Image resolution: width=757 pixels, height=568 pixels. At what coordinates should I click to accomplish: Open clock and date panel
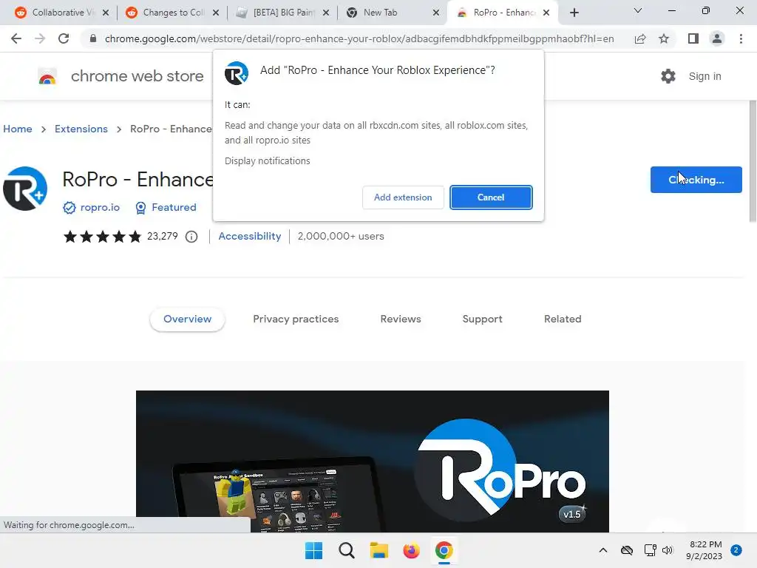[x=705, y=550]
